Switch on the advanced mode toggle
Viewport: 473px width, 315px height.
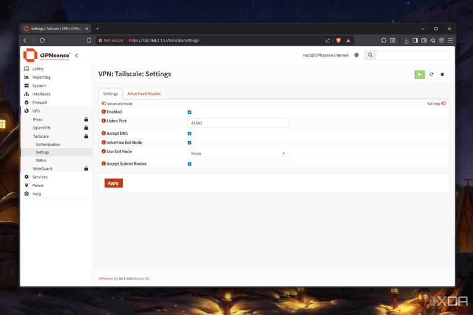[104, 104]
